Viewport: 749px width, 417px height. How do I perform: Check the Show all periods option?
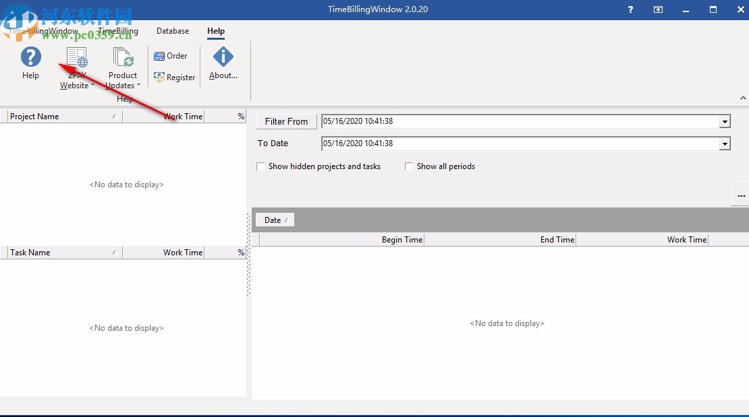coord(409,166)
